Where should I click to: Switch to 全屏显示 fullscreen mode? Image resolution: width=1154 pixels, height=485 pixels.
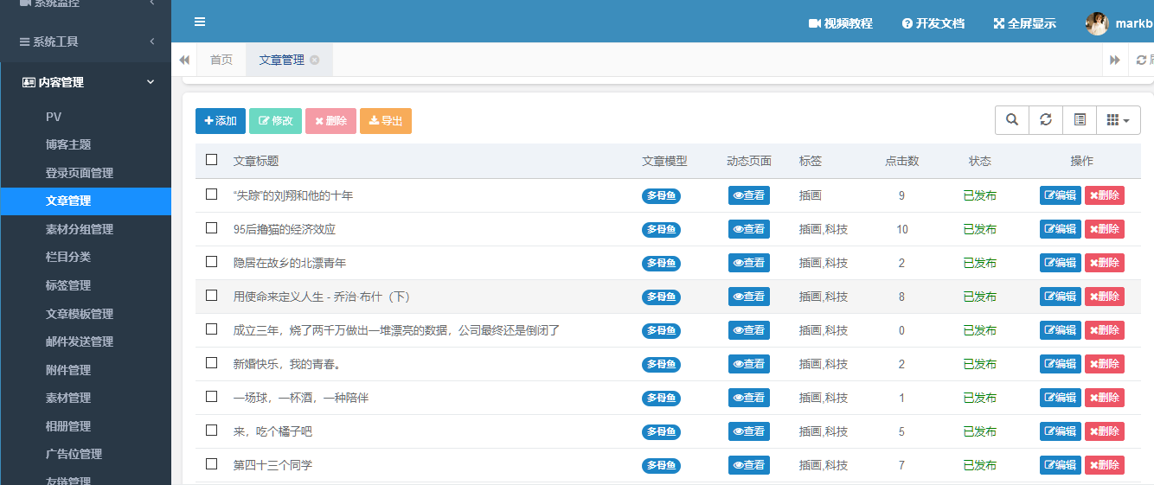pos(1024,23)
